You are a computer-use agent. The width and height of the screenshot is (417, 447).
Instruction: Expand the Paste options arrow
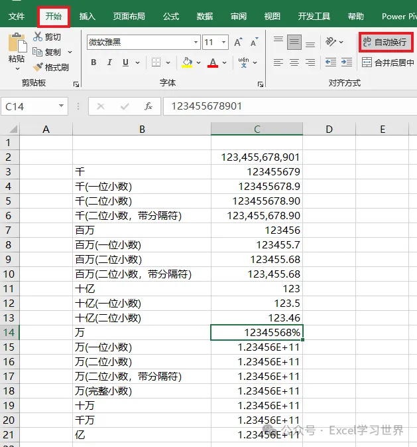(x=17, y=68)
